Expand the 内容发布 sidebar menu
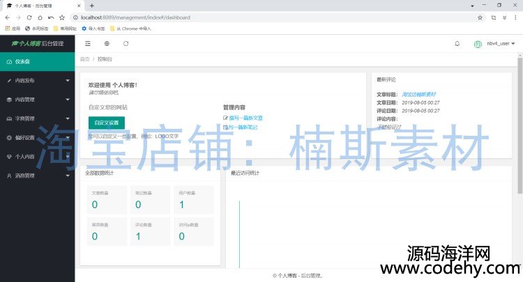Image resolution: width=523 pixels, height=282 pixels. tap(38, 81)
